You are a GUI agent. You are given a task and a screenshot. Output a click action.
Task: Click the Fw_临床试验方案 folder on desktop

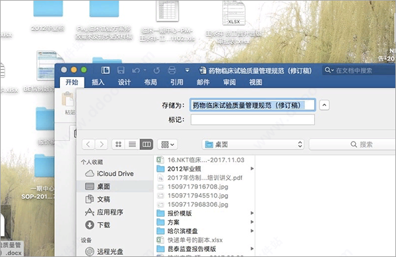(104, 9)
